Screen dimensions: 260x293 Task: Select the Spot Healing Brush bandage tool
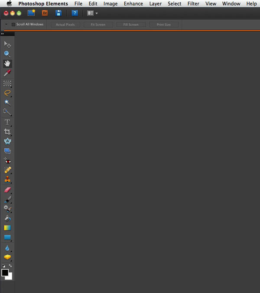pyautogui.click(x=7, y=170)
